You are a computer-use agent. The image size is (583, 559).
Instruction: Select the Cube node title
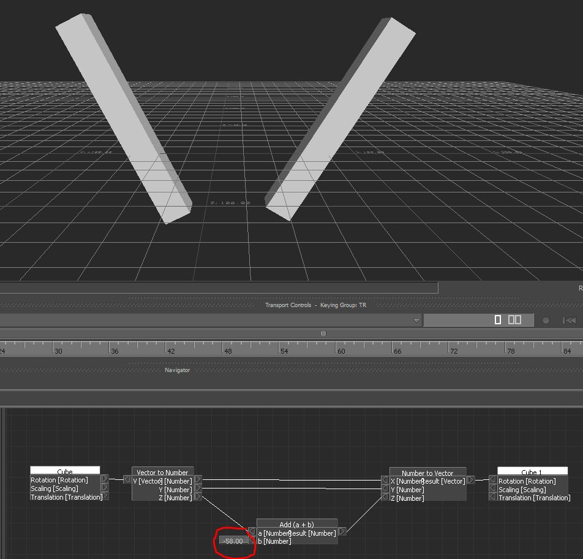65,471
